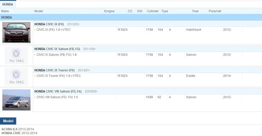The height and width of the screenshot is (136, 262).
Task: Click R18Z4 engine code in Civic IX Saloon row
Action: (123, 55)
